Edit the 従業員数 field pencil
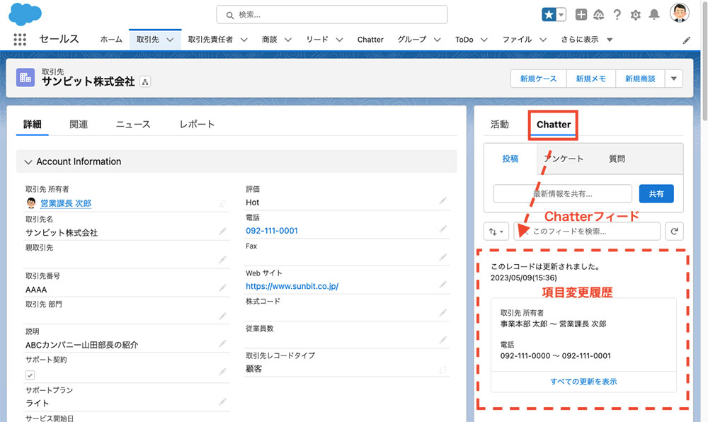The image size is (708, 422). point(443,340)
